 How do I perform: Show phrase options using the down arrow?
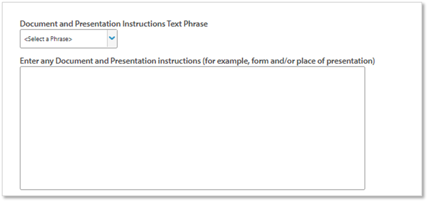(x=112, y=39)
